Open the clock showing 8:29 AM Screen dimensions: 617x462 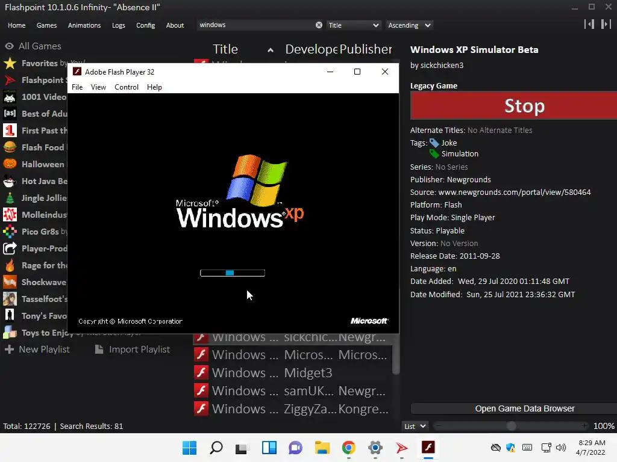point(592,448)
